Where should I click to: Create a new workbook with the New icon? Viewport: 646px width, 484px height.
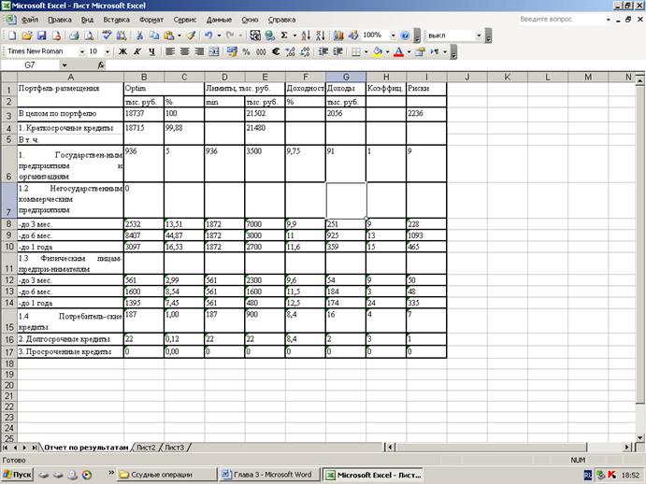(x=12, y=36)
